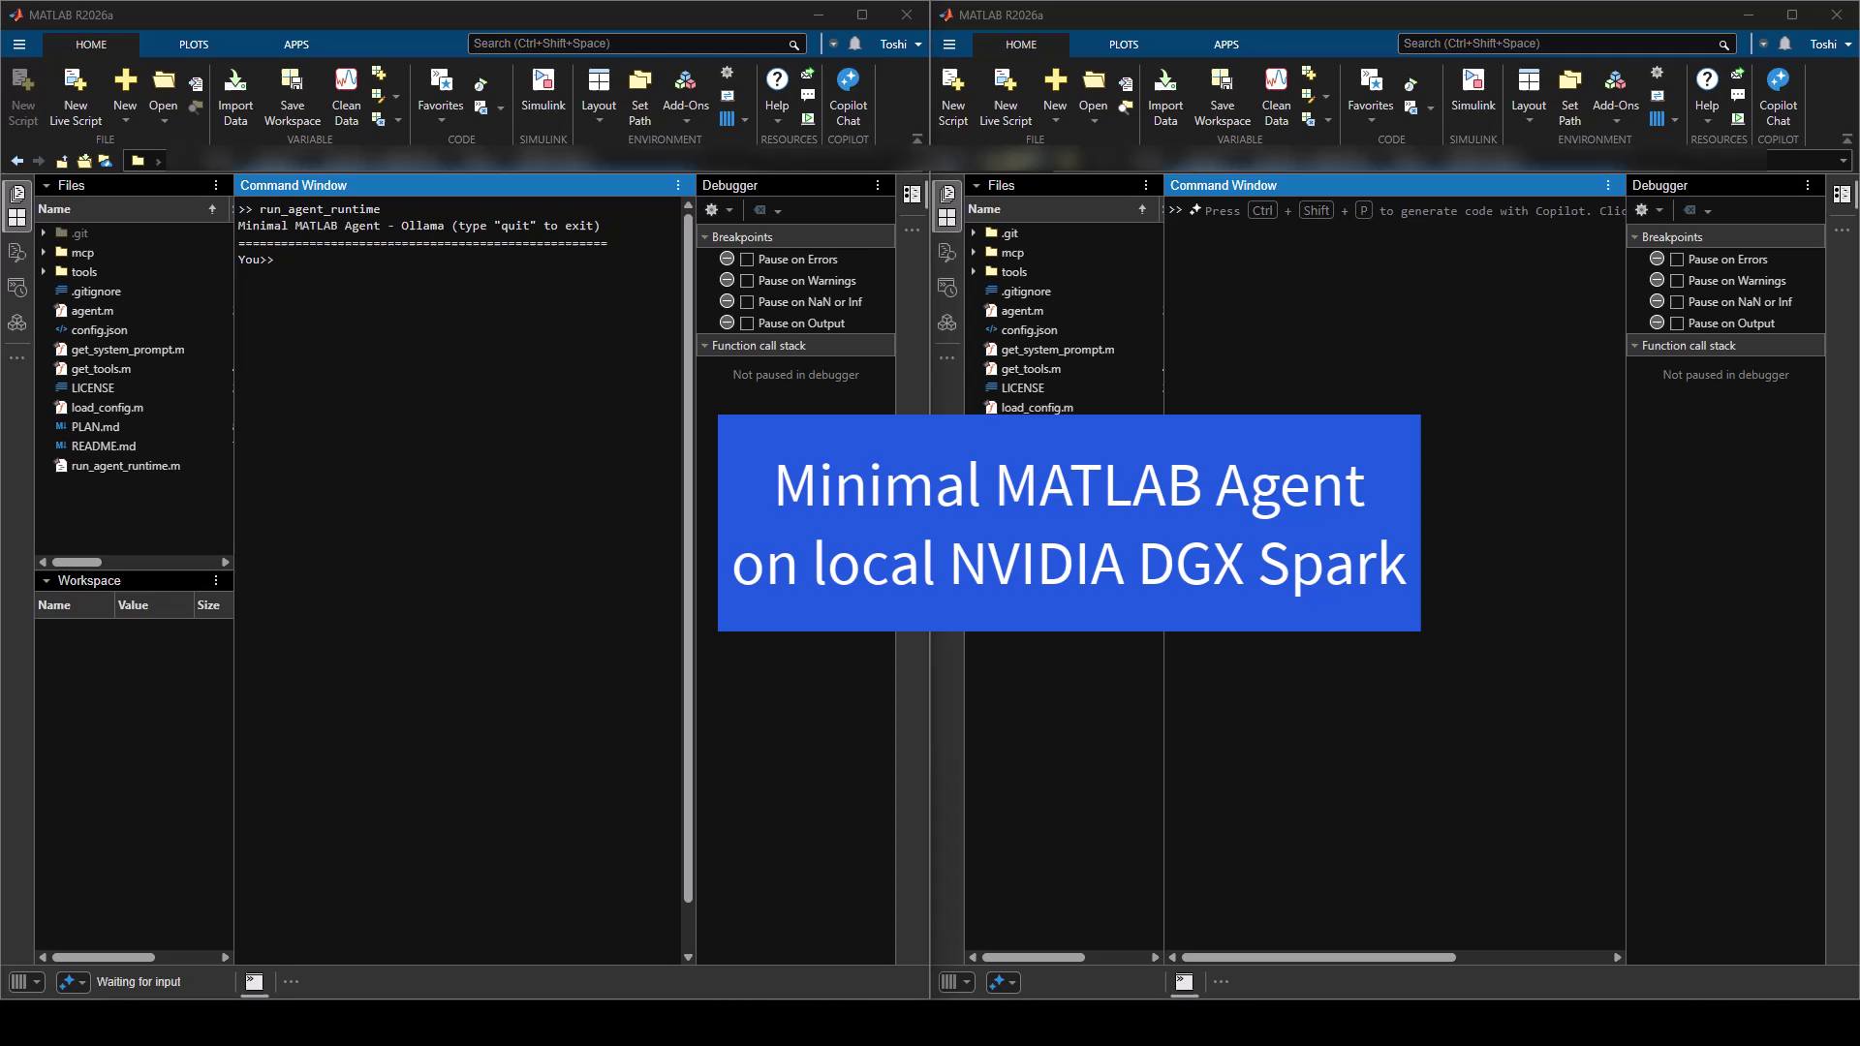Screen dimensions: 1860x1046
Task: Launch Simulink from left MATLAB window toolstrip
Action: [x=542, y=91]
